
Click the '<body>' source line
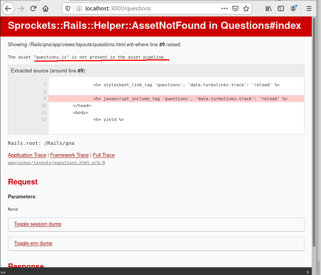(x=81, y=112)
